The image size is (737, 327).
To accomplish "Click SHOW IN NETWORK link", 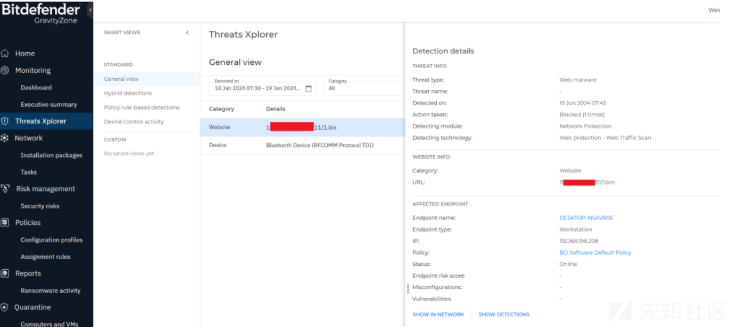I will (x=438, y=314).
